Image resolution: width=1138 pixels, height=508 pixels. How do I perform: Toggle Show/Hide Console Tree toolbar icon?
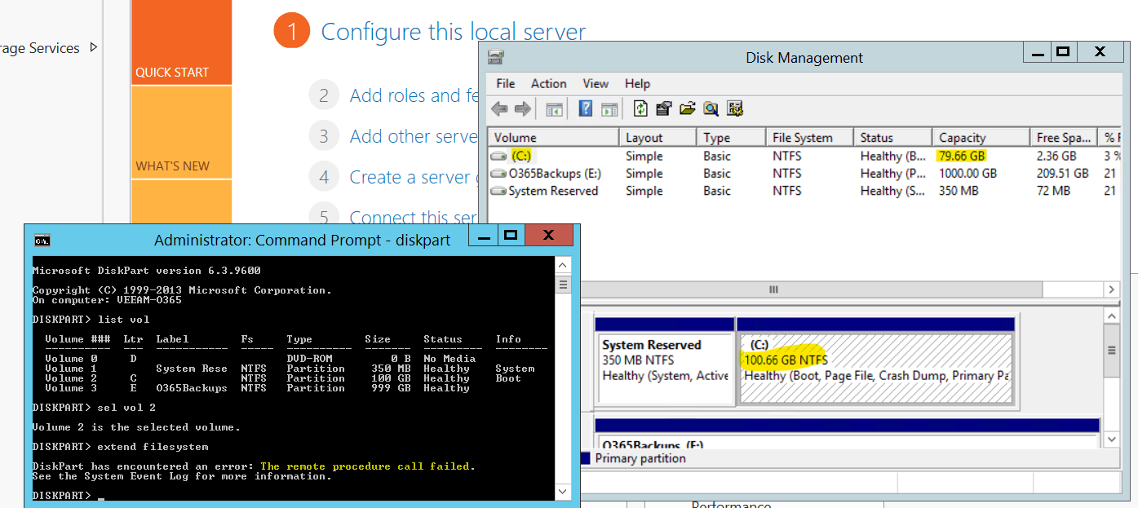(555, 108)
